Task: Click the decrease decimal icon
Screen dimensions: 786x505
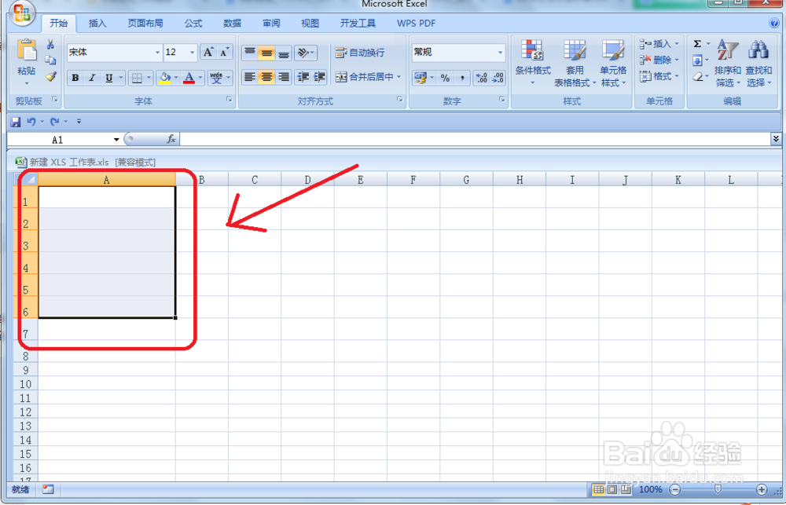Action: pos(498,78)
